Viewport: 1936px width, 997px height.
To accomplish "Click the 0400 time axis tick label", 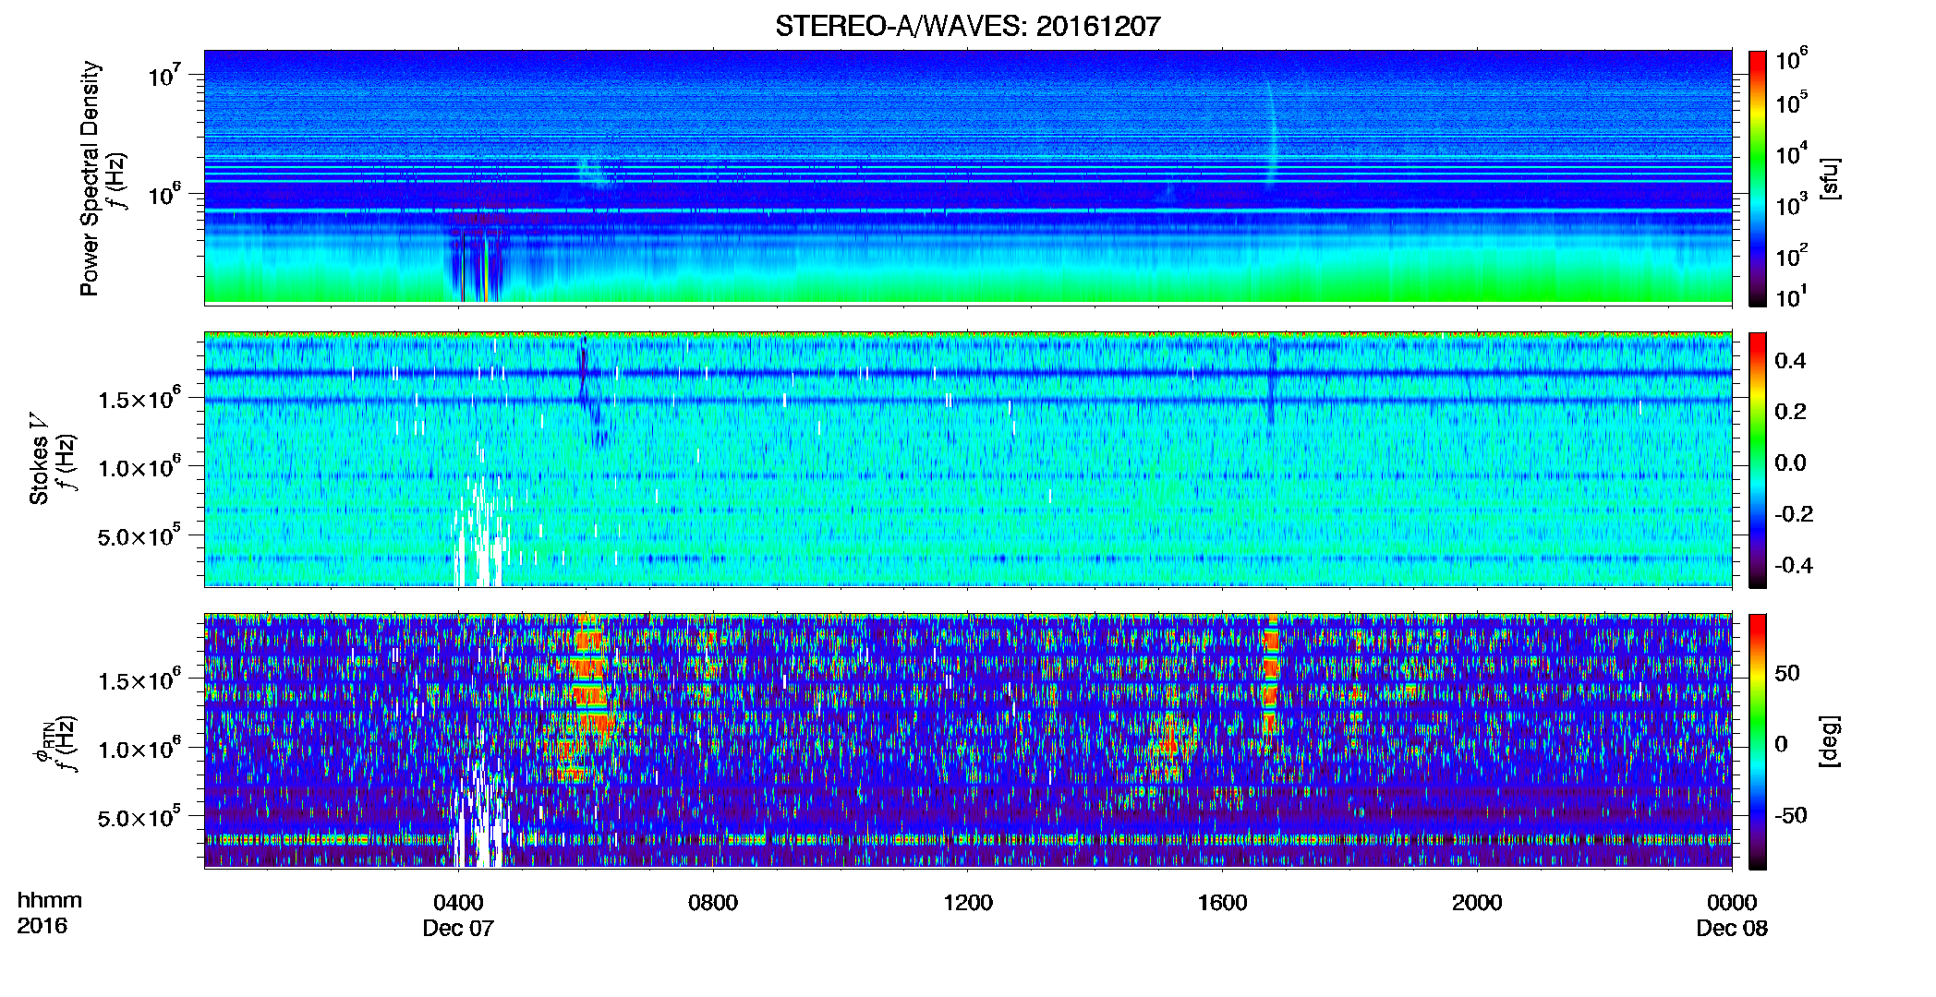I will point(458,902).
